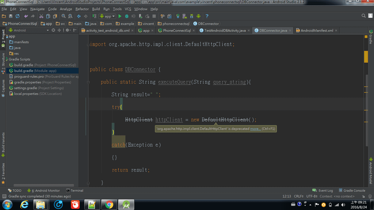Click the Redo arrow icon
The image size is (374, 210).
[33, 16]
